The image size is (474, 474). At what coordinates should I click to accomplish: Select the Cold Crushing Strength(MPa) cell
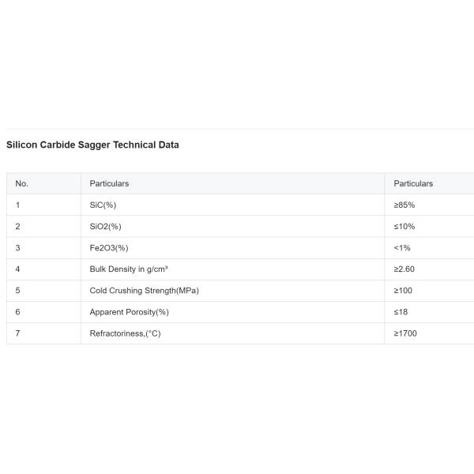click(144, 290)
